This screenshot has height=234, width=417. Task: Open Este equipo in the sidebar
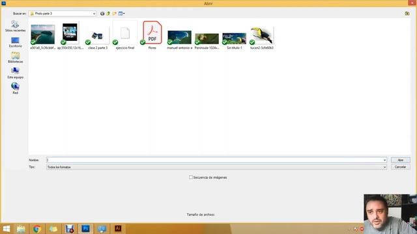pyautogui.click(x=15, y=73)
